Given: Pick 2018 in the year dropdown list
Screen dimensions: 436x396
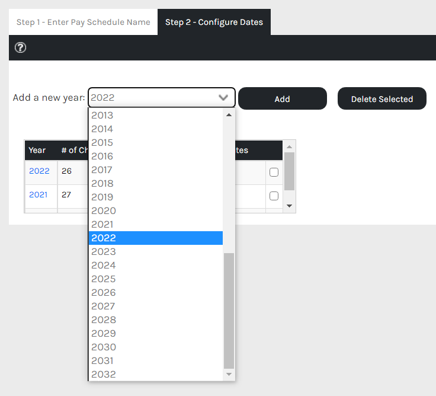Looking at the screenshot, I should tap(156, 183).
